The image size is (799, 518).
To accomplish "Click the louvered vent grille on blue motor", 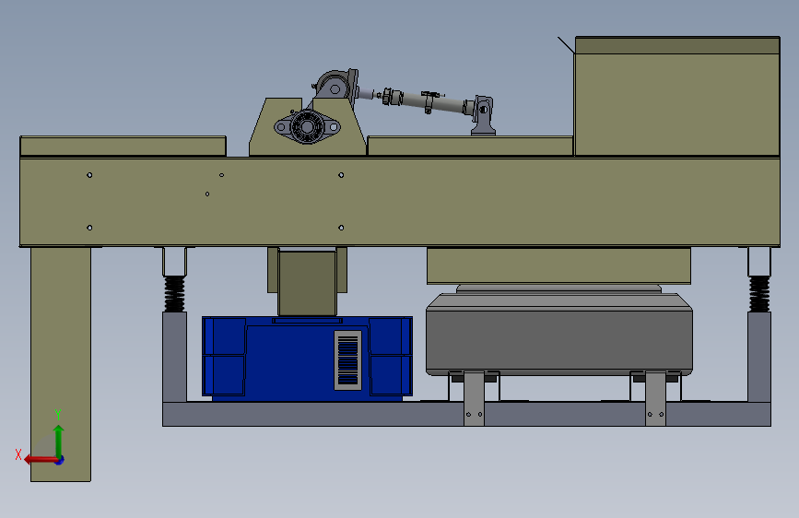I will click(x=348, y=360).
